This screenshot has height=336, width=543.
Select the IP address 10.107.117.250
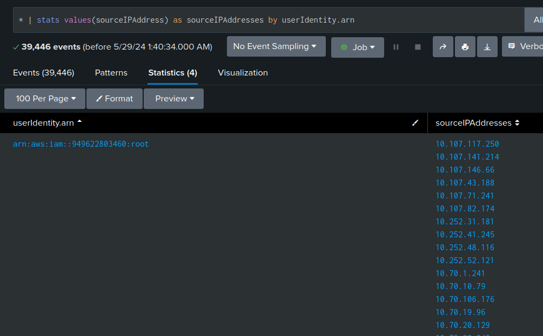click(467, 144)
